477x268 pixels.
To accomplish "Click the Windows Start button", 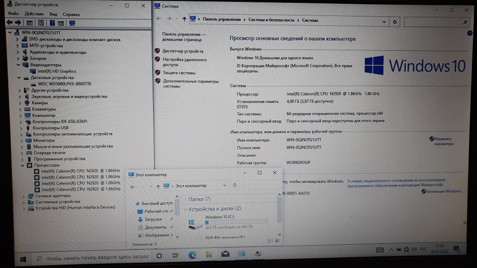I will (23, 259).
